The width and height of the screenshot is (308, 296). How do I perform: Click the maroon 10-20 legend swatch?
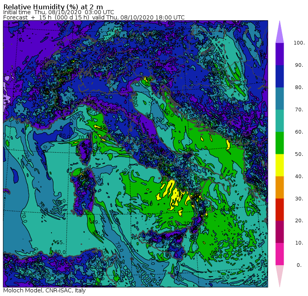pyautogui.click(x=280, y=232)
